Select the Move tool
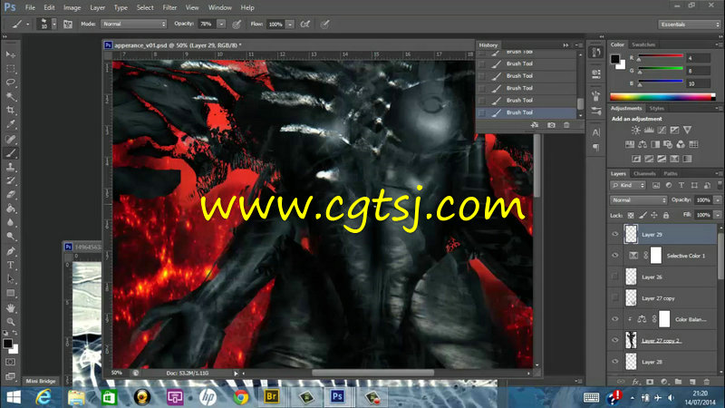Viewport: 725px width, 408px height. pos(11,54)
